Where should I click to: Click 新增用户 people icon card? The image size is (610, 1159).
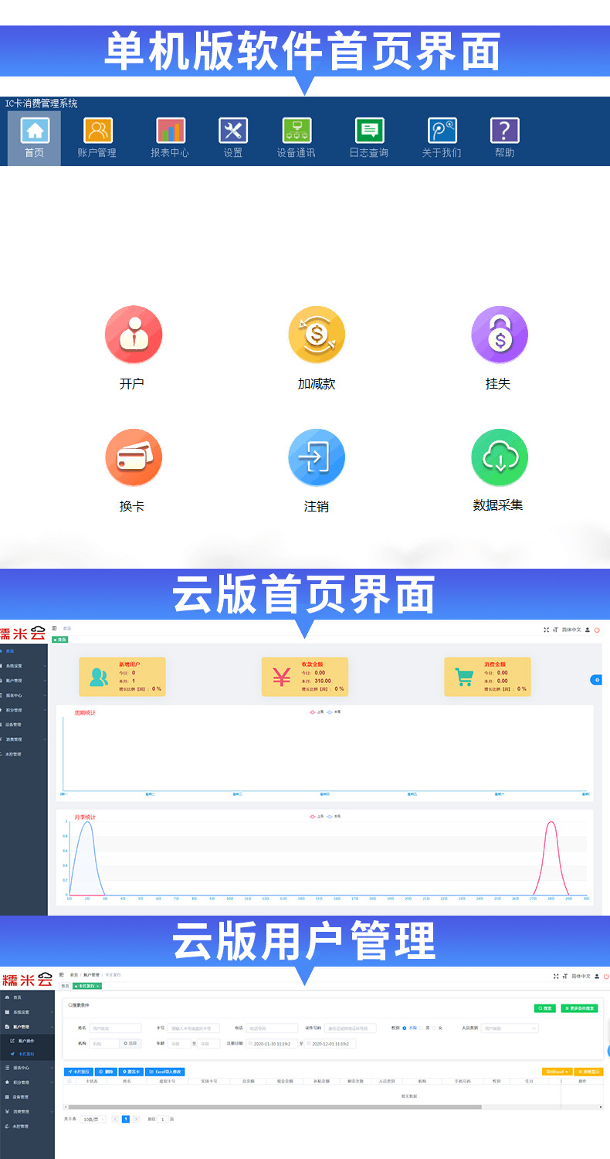(122, 677)
